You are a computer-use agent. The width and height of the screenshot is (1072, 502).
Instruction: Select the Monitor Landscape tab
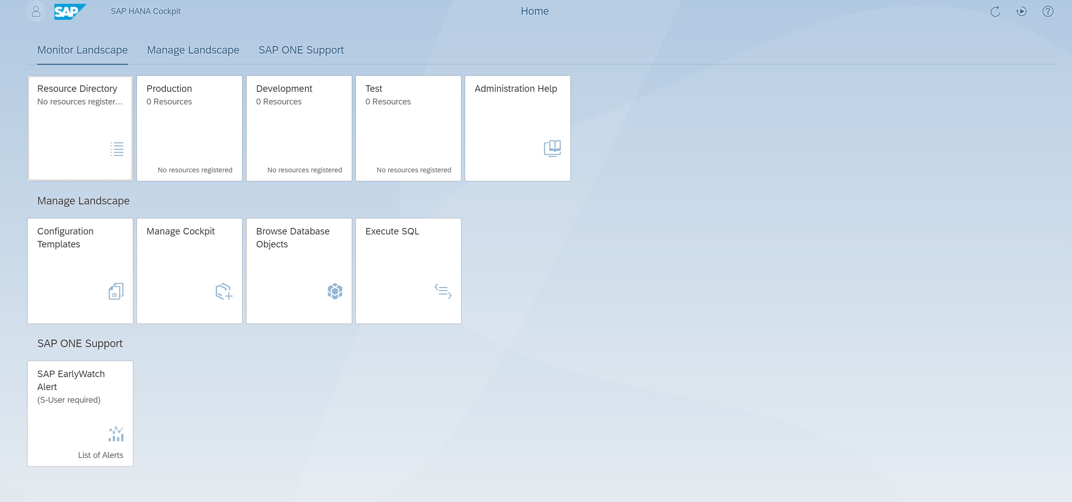tap(82, 50)
